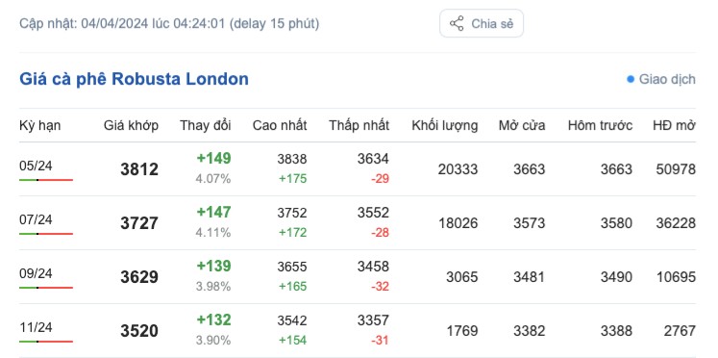Select the Thay đổi column header
The width and height of the screenshot is (718, 358).
206,125
